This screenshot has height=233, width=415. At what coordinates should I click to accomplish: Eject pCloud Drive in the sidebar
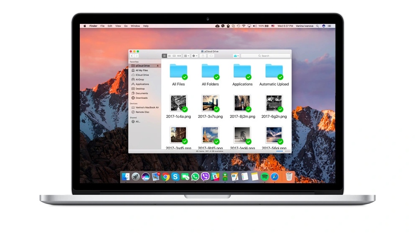pyautogui.click(x=158, y=66)
